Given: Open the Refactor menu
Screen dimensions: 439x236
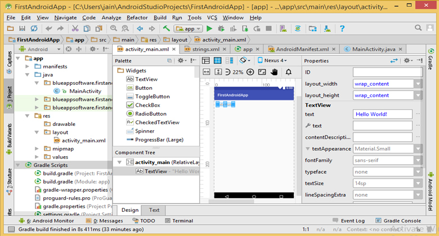Looking at the screenshot, I should pyautogui.click(x=137, y=17).
